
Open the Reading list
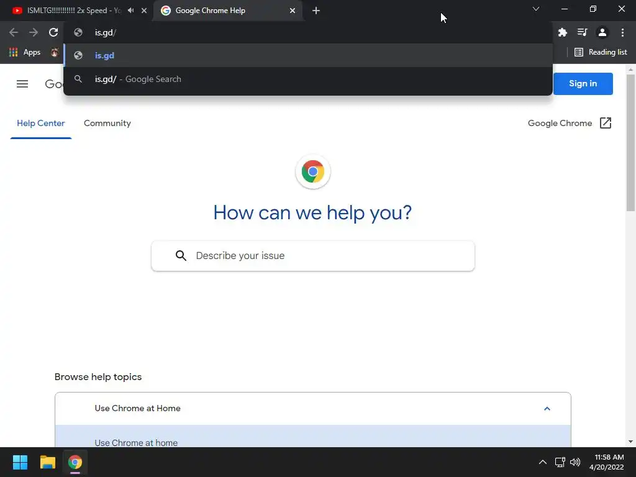pos(601,52)
